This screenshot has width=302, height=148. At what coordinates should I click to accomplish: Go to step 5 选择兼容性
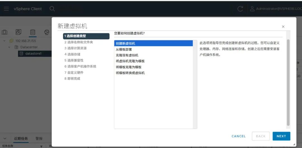pyautogui.click(x=74, y=60)
